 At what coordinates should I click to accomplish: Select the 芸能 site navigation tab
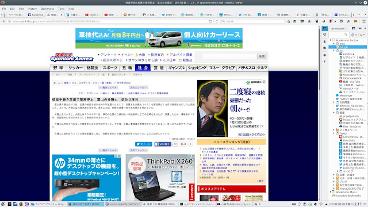(x=159, y=68)
